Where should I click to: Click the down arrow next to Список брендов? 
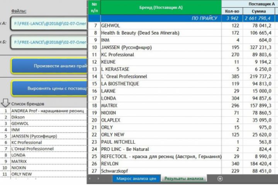coord(5,103)
